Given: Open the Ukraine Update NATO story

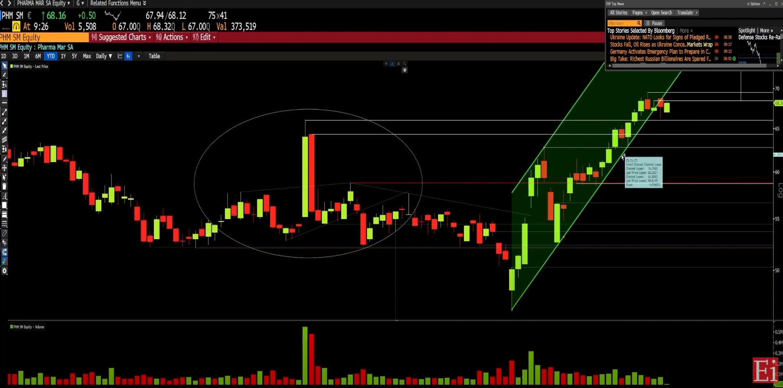Looking at the screenshot, I should pos(660,38).
